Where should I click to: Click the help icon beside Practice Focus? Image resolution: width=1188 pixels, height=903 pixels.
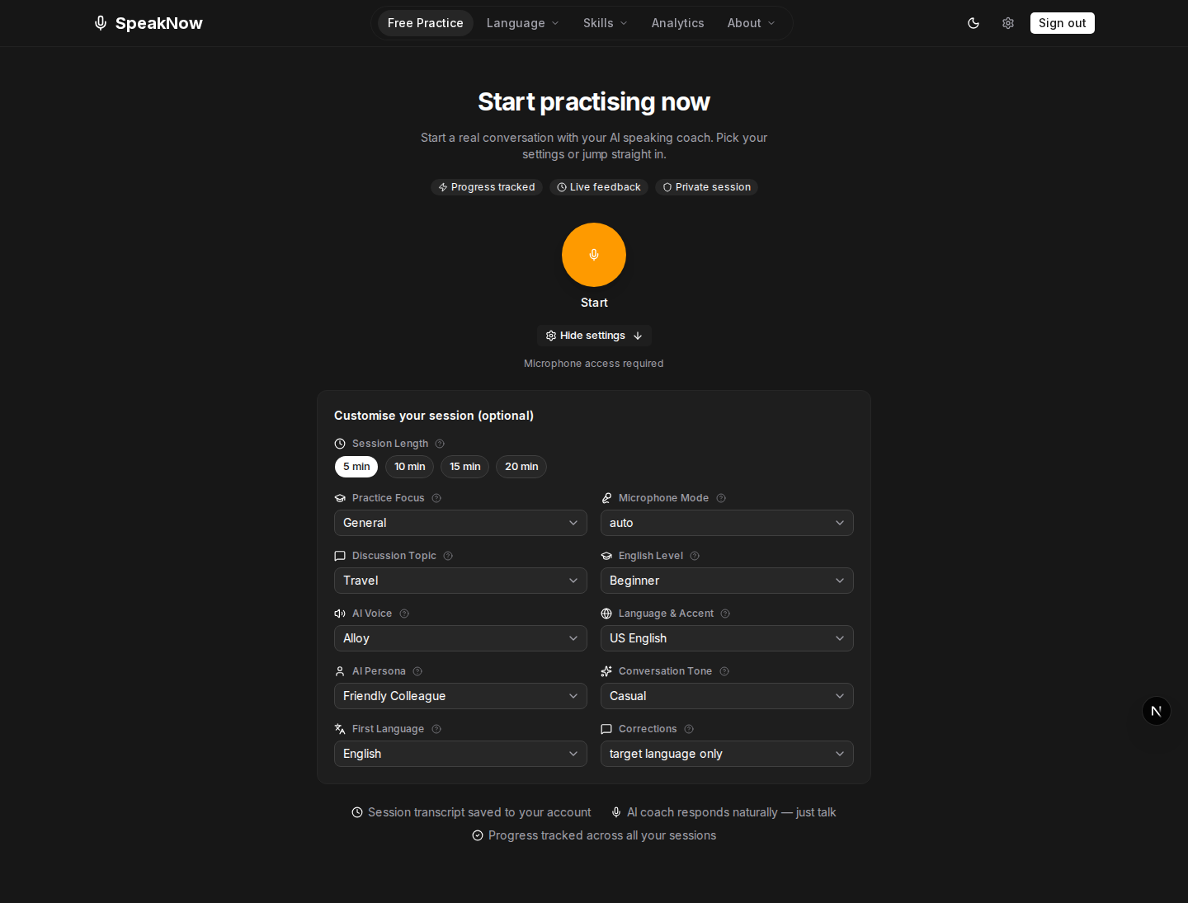coord(436,498)
